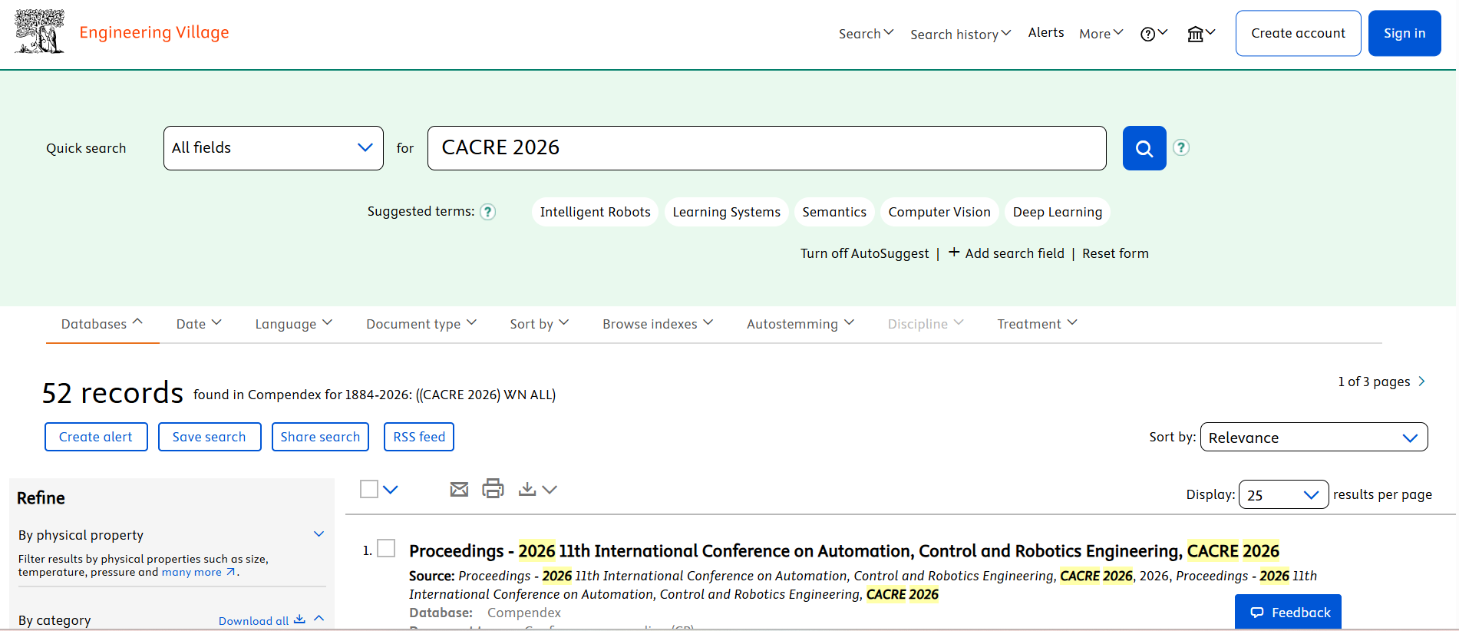Click Create account button
Viewport: 1459px width, 631px height.
click(x=1298, y=33)
